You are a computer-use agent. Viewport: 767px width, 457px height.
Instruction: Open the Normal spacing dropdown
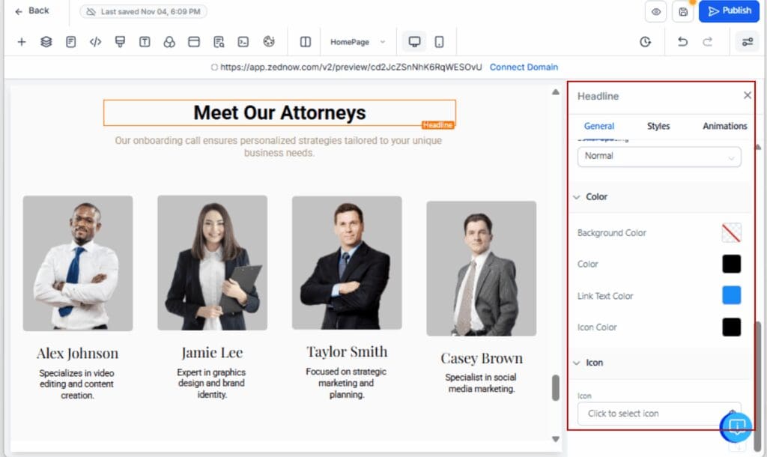pyautogui.click(x=658, y=157)
